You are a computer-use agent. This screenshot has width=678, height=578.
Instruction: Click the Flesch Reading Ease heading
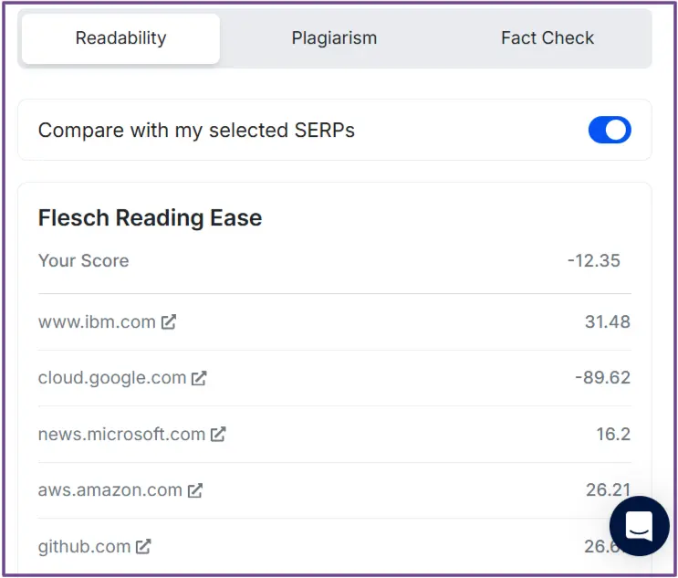pos(150,218)
